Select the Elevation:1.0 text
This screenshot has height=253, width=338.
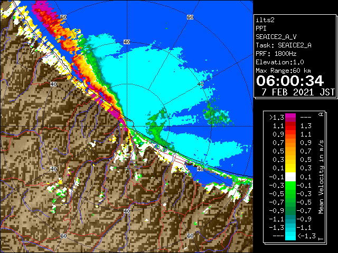pos(280,62)
